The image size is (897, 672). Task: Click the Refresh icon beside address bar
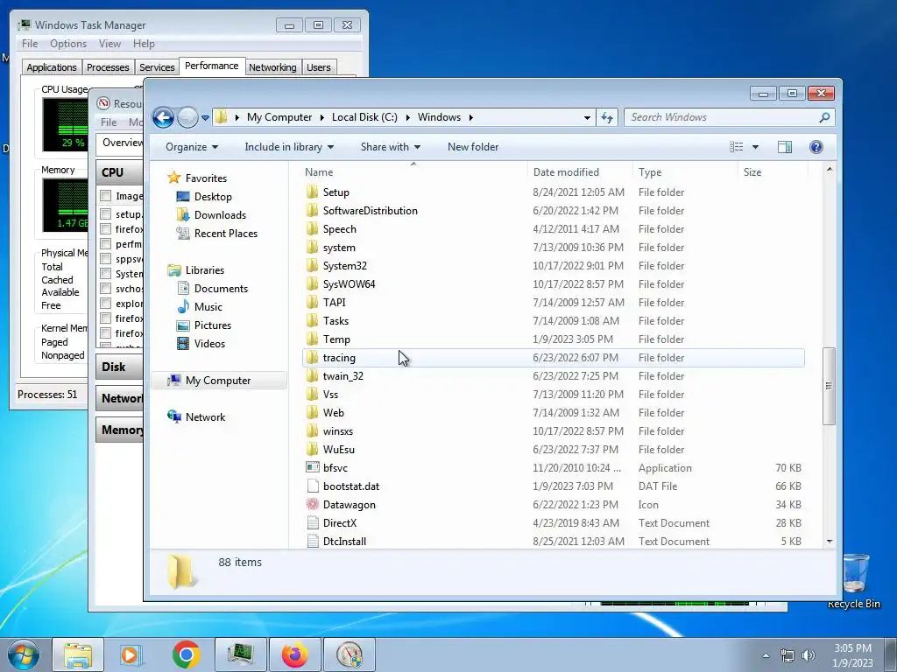tap(606, 118)
